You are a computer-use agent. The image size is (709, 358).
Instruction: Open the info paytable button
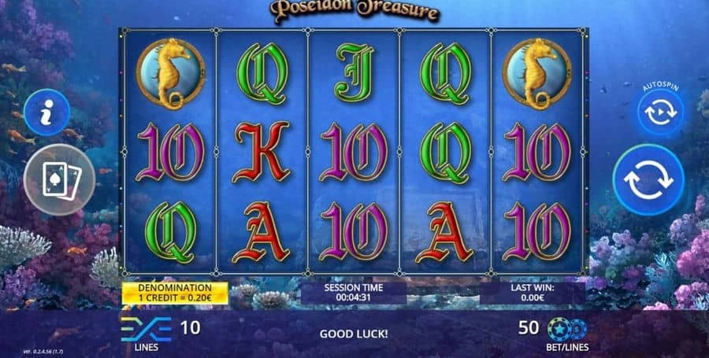point(46,113)
